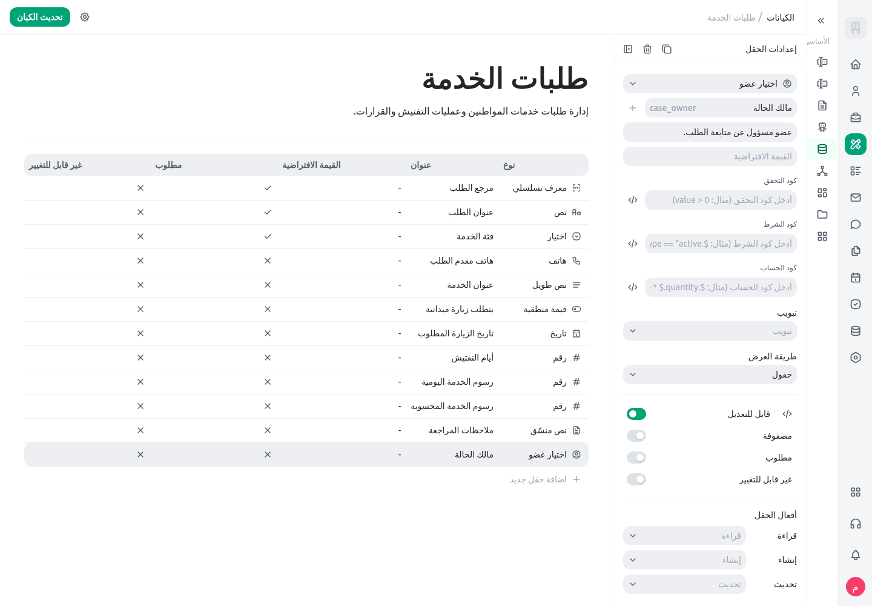Select the فئة الخدمة field row
The image size is (872, 606).
click(x=306, y=236)
